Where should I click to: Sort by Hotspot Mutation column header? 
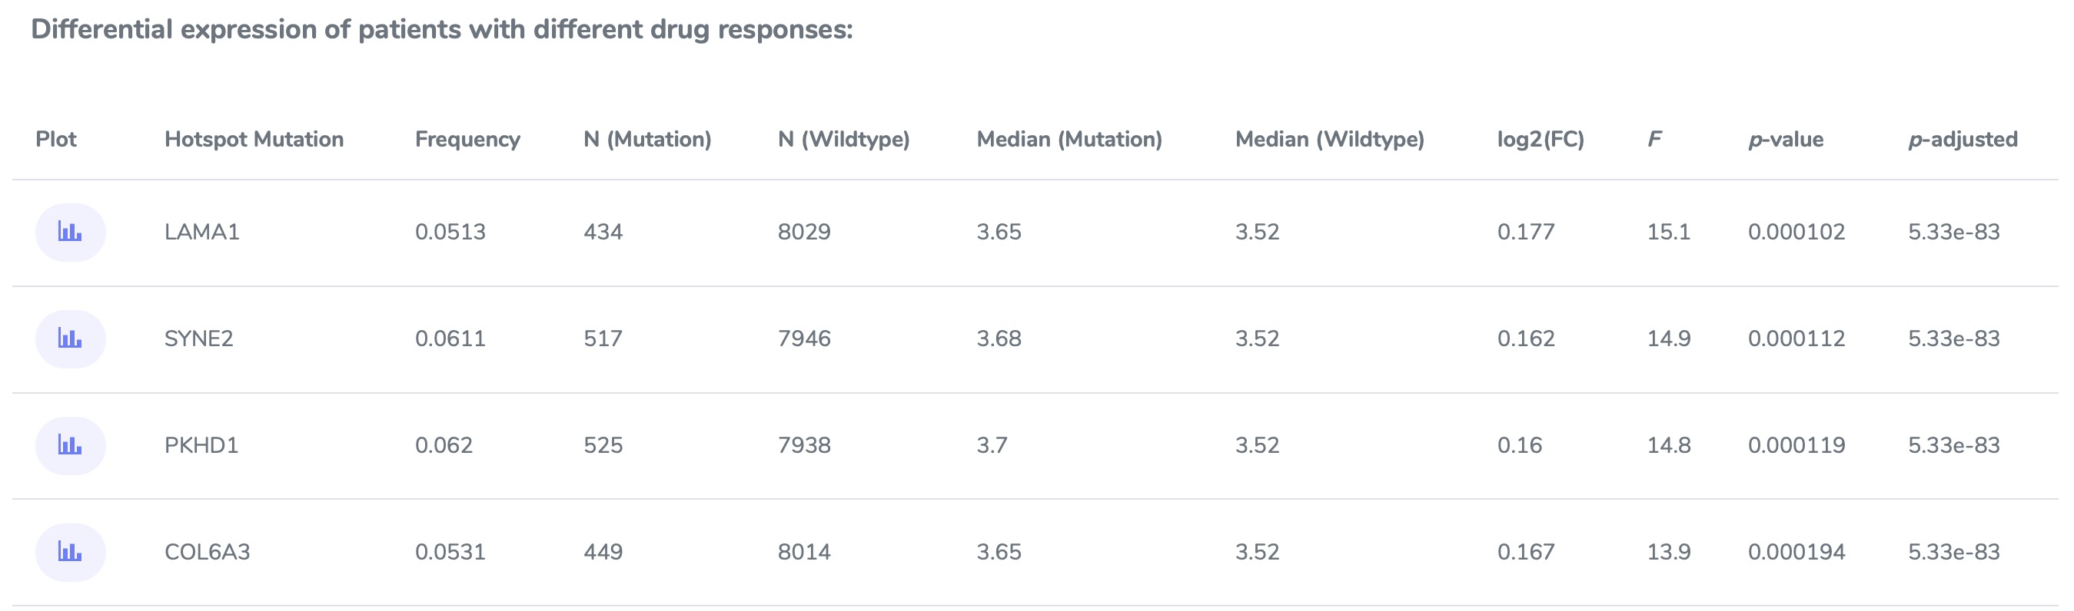point(254,139)
